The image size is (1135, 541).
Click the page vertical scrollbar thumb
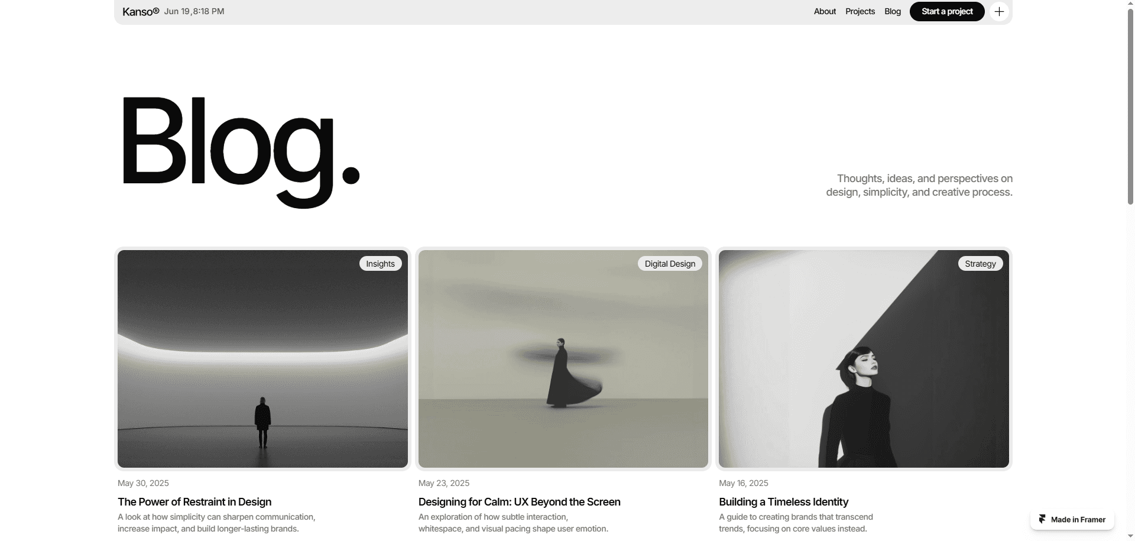[x=1130, y=105]
